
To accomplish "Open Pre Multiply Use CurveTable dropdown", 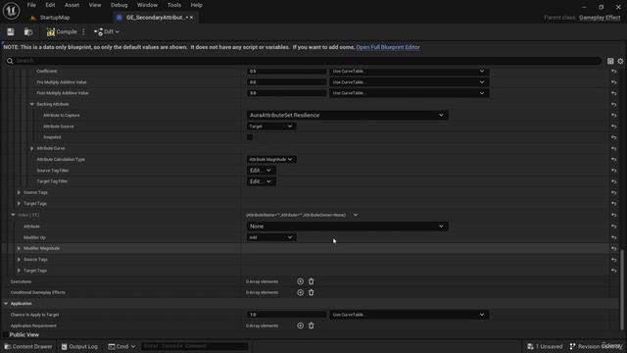I will pos(409,82).
